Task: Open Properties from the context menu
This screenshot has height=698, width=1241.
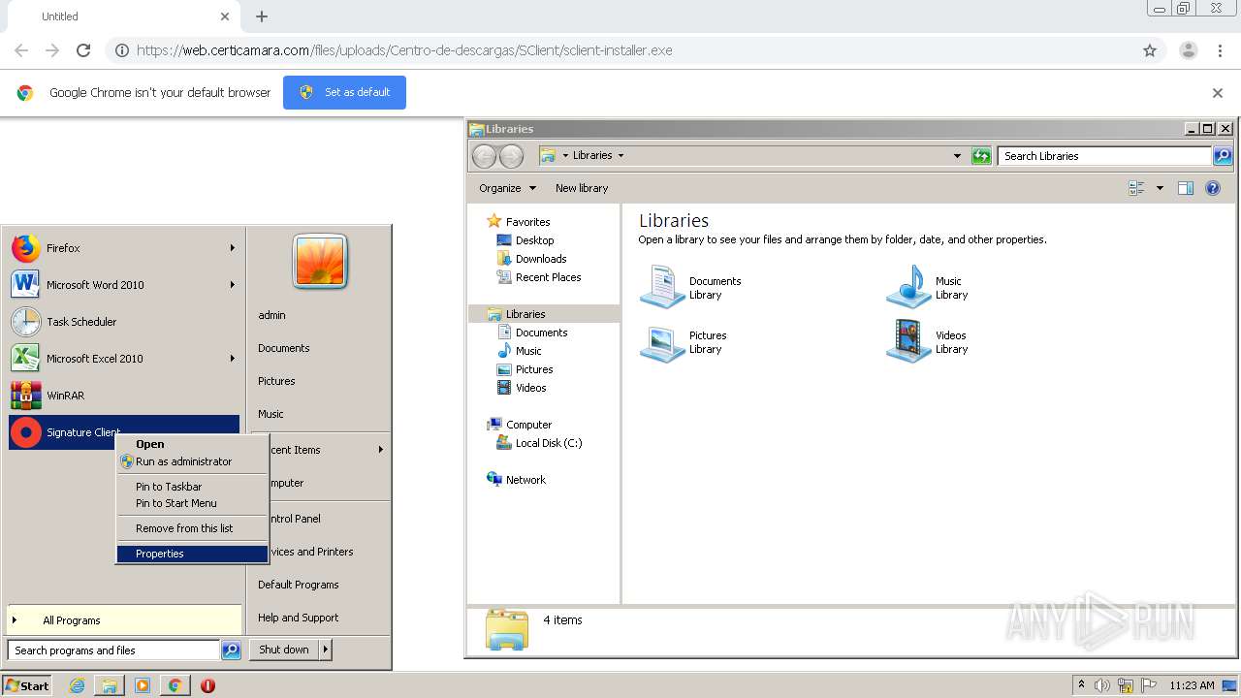Action: (192, 554)
